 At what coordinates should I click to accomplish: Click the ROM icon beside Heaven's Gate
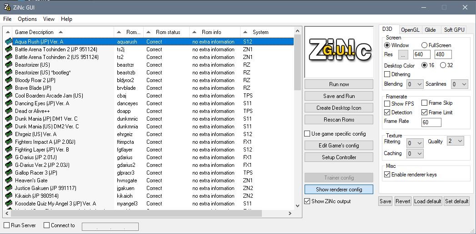pyautogui.click(x=9, y=180)
